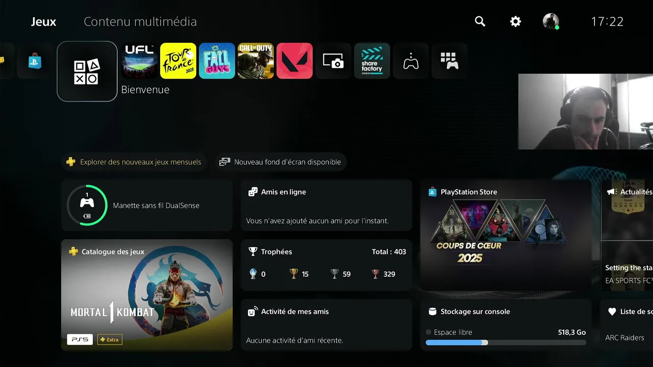Screen dimensions: 653x367
Task: Click Explorer des nouveaux jeux mensuels
Action: (x=135, y=162)
